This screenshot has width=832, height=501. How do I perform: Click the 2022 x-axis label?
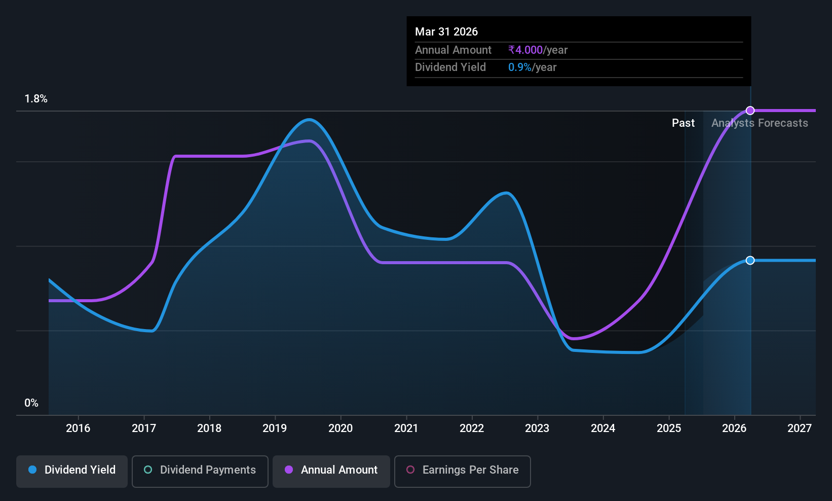[472, 428]
